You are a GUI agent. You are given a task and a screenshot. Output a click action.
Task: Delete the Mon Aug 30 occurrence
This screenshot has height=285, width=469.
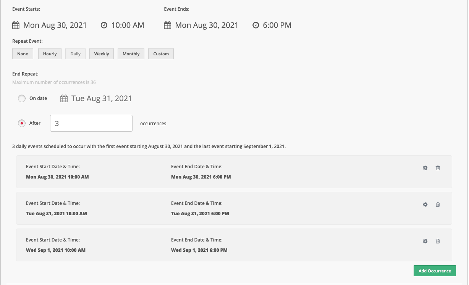pyautogui.click(x=438, y=168)
